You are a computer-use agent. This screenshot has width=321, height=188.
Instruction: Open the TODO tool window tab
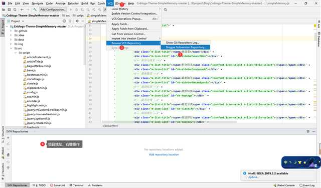coord(39,185)
